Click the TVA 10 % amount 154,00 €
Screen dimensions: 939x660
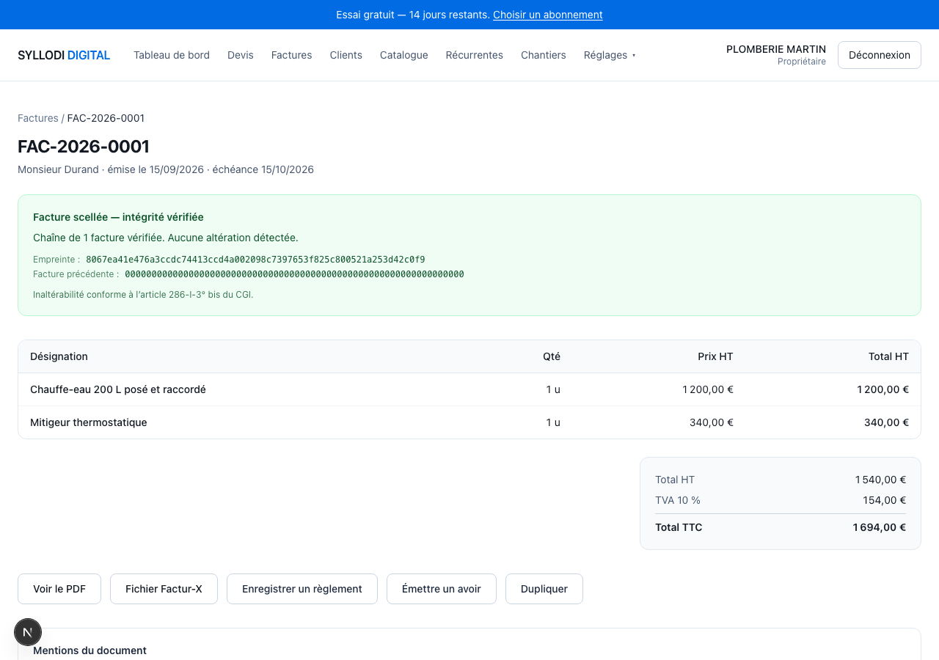[884, 500]
